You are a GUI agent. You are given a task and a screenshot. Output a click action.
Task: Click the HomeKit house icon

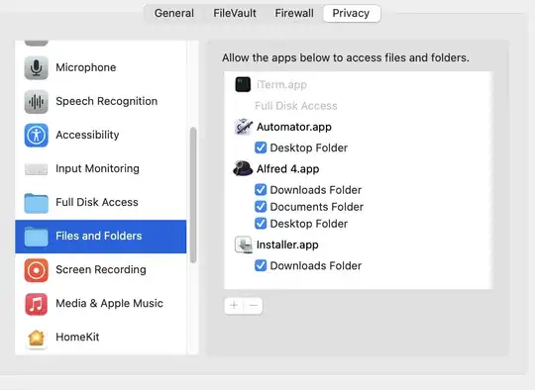(x=37, y=338)
